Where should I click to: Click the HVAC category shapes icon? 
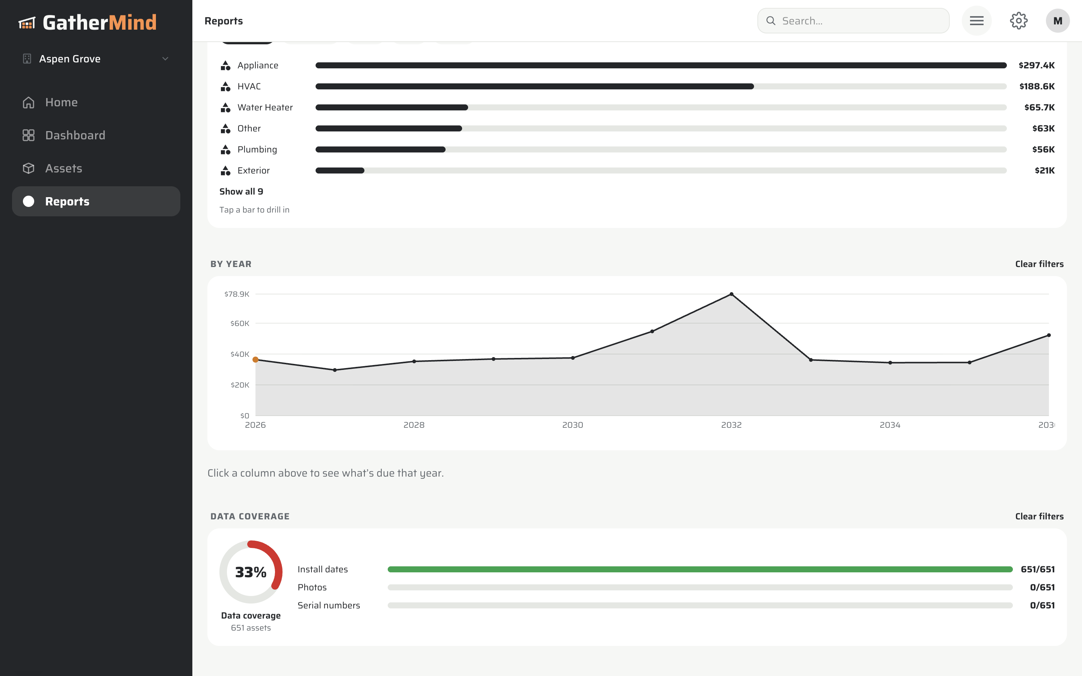(225, 86)
